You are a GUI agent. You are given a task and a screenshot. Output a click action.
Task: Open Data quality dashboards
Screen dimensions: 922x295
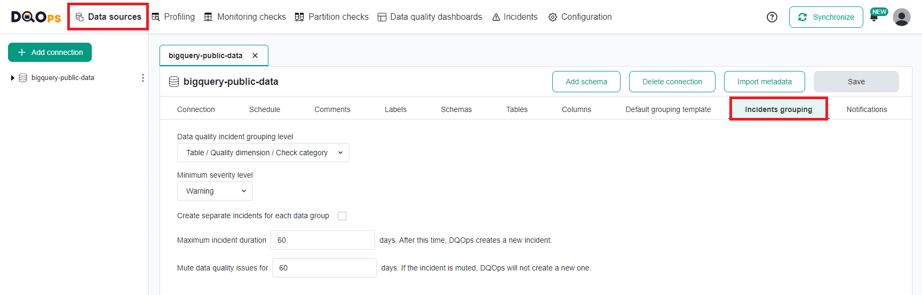[x=430, y=17]
